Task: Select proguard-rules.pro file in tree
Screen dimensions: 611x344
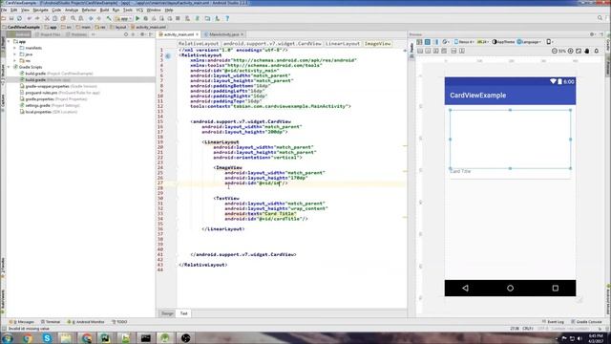Action: tap(60, 93)
